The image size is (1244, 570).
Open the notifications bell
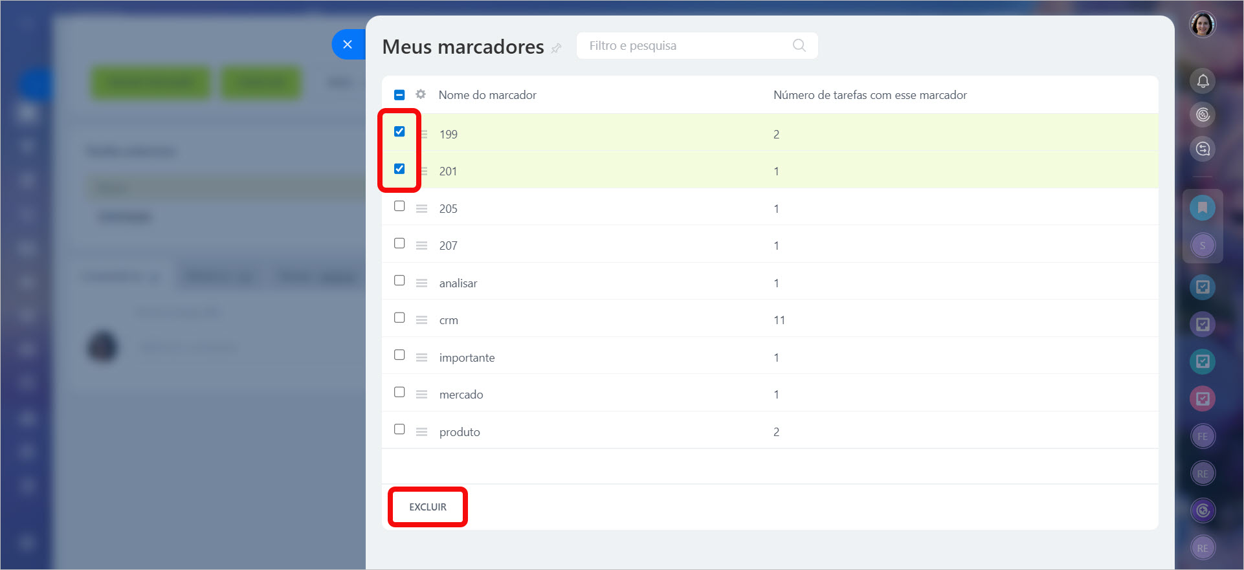pos(1203,81)
